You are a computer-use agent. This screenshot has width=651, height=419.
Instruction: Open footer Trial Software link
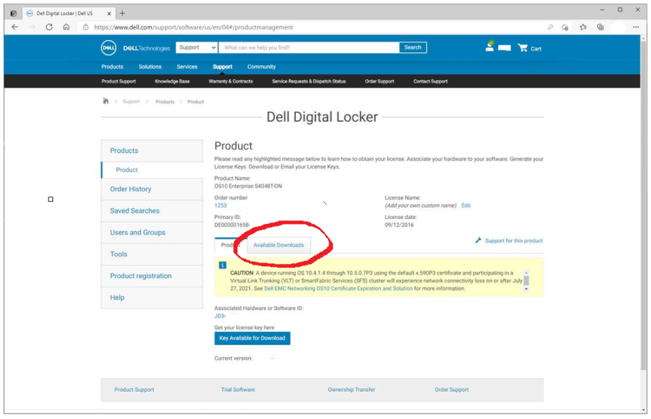238,390
